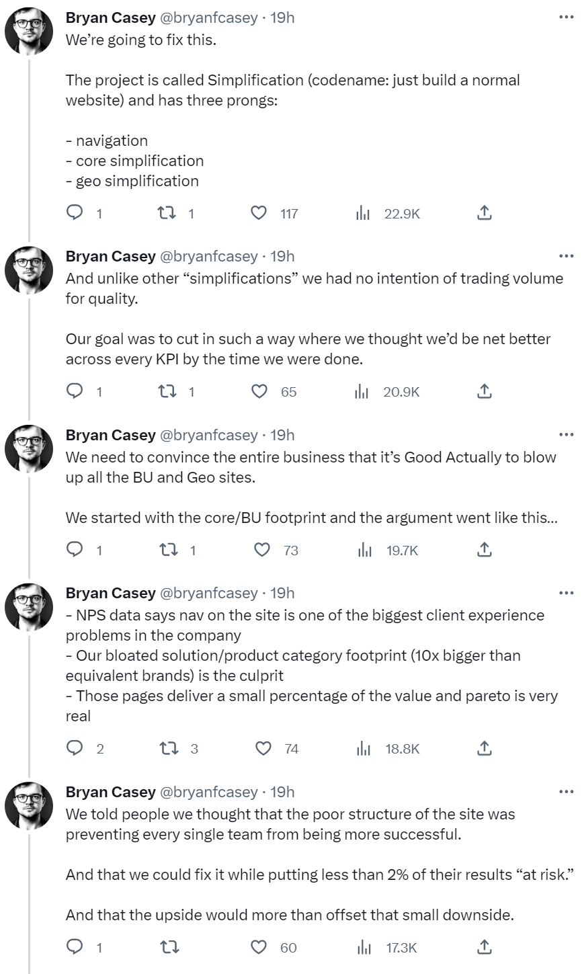The image size is (586, 974).
Task: Reply to the NPS data tweet
Action: tap(75, 749)
